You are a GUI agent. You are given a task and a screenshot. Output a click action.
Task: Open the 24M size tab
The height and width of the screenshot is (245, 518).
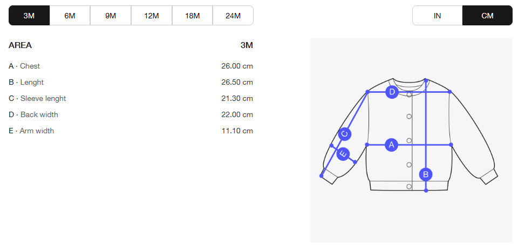233,16
